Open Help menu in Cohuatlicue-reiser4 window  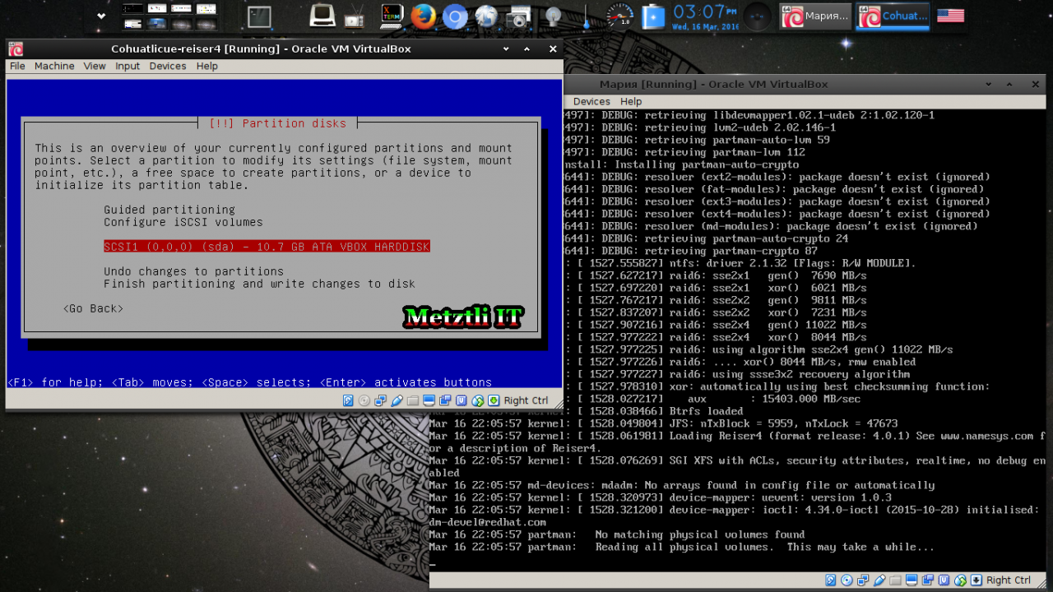coord(207,67)
